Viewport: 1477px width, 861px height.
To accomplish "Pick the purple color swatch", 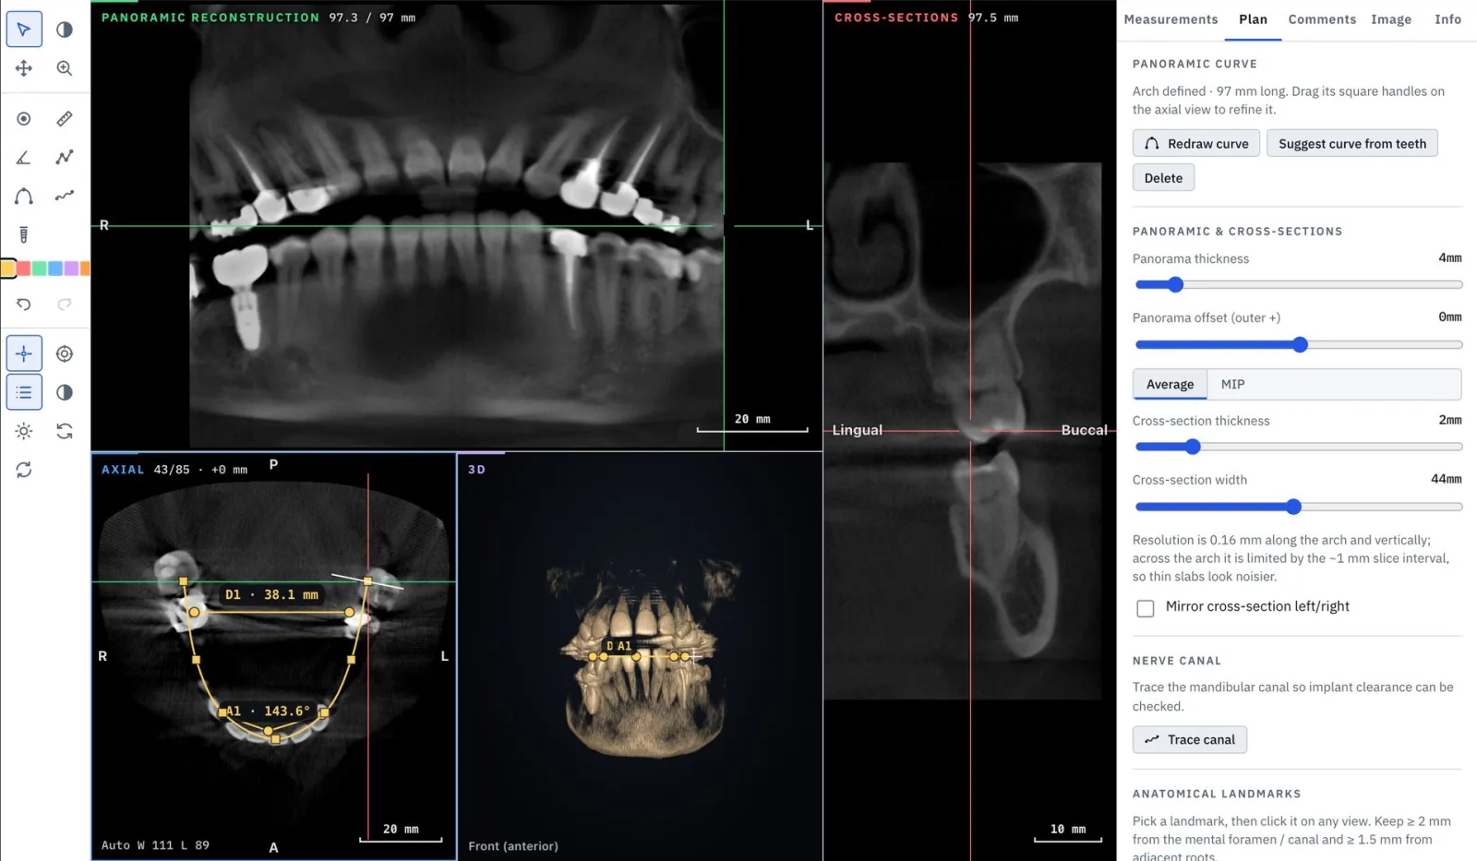I will point(71,269).
